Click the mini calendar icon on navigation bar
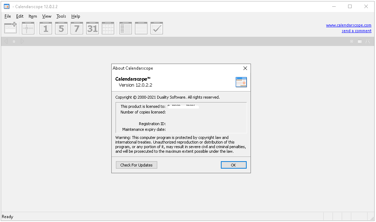Screen dimensions: 376x222 tap(360, 41)
